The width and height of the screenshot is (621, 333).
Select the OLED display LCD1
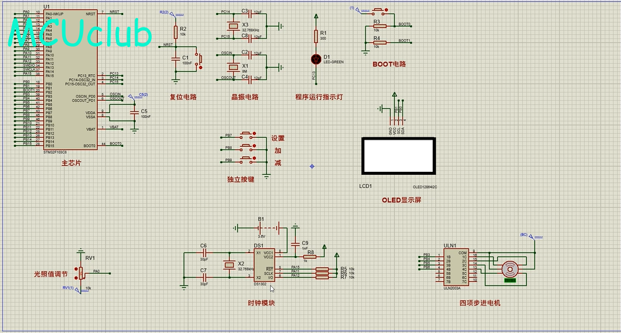(x=399, y=155)
